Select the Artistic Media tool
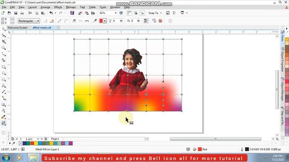This screenshot has height=162, width=289. [x=4, y=60]
